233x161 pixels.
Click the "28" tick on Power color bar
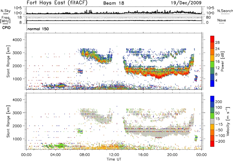(x=217, y=42)
